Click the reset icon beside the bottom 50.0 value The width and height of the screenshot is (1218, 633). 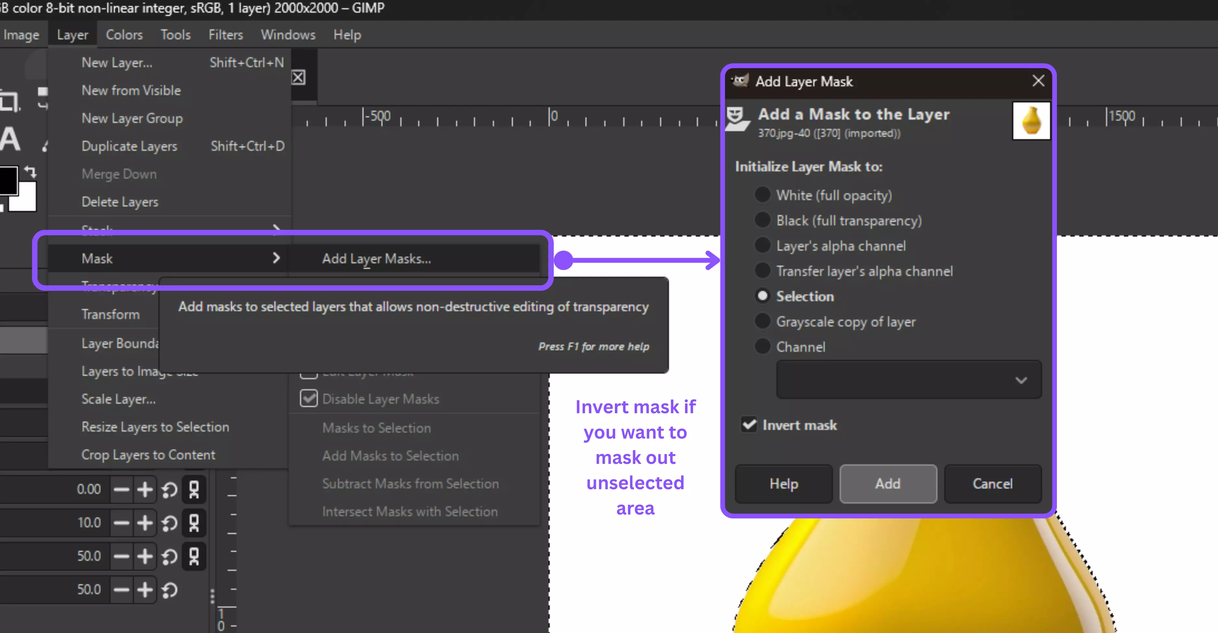(x=170, y=590)
